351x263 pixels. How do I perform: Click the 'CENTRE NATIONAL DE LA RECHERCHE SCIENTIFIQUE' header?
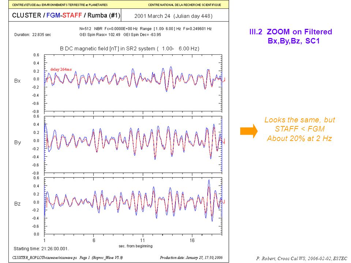[184, 5]
